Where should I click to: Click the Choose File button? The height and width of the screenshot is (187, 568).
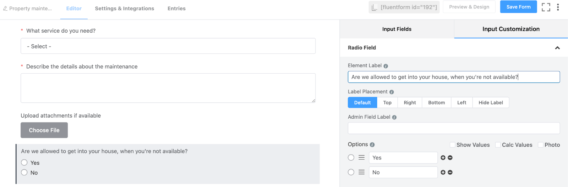(44, 130)
